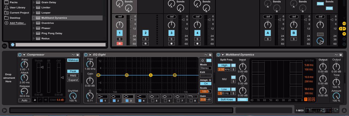Enable EQ band 6 activator checkbox

[165, 101]
